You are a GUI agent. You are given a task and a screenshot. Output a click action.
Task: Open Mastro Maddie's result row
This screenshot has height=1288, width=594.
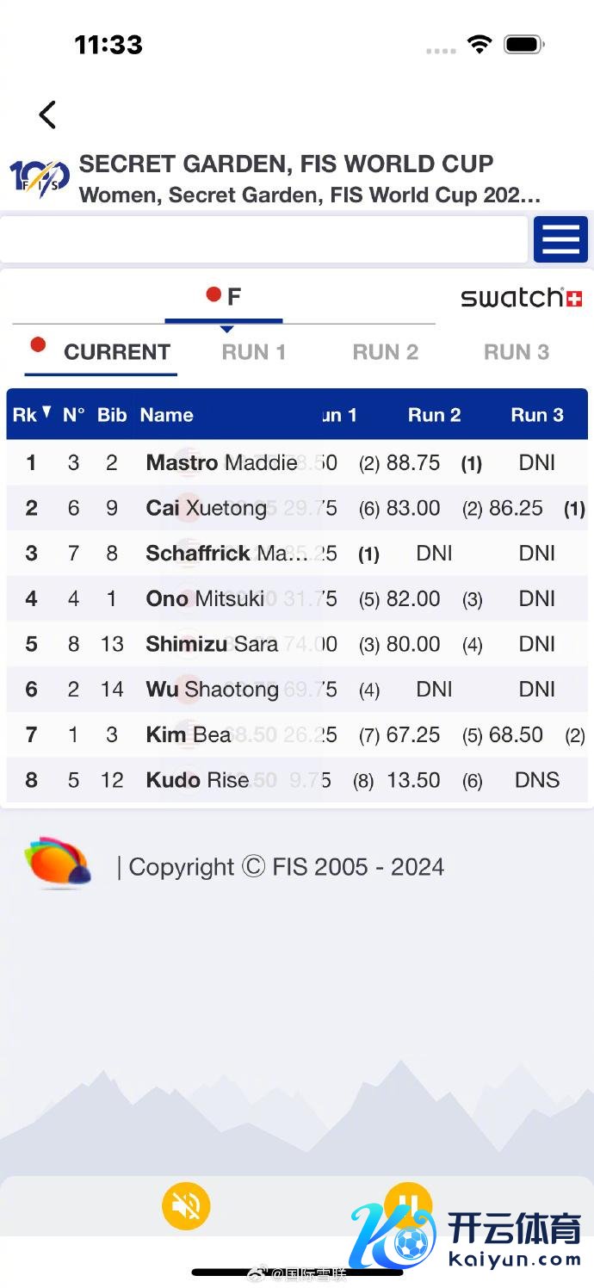[222, 462]
